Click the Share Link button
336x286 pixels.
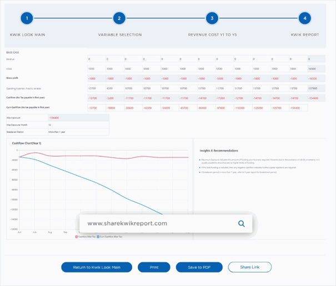point(249,267)
